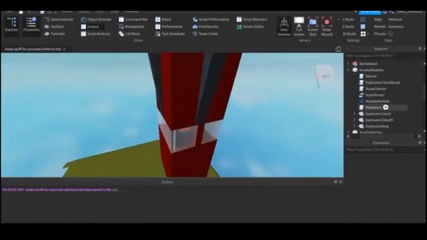Open the Performance window
This screenshot has height=240, width=427.
[169, 27]
